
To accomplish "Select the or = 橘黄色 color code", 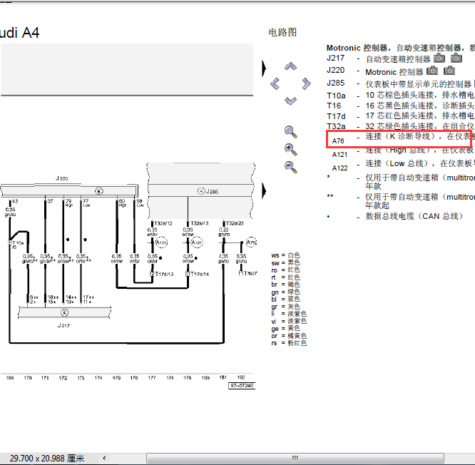I will pyautogui.click(x=289, y=336).
